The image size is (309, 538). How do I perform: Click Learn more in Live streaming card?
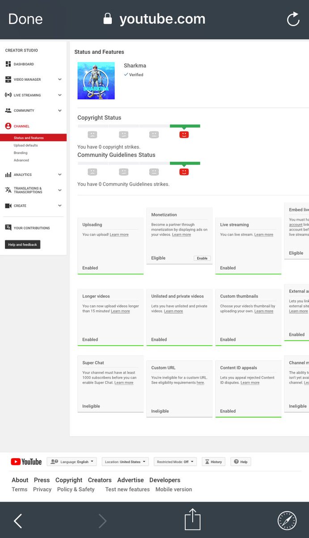(x=264, y=234)
